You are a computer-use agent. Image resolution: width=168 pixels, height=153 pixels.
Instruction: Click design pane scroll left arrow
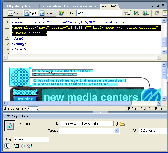(5, 103)
